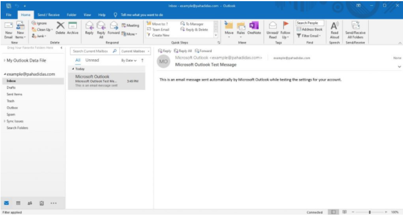
Task: Open the Address Book
Action: (x=309, y=30)
